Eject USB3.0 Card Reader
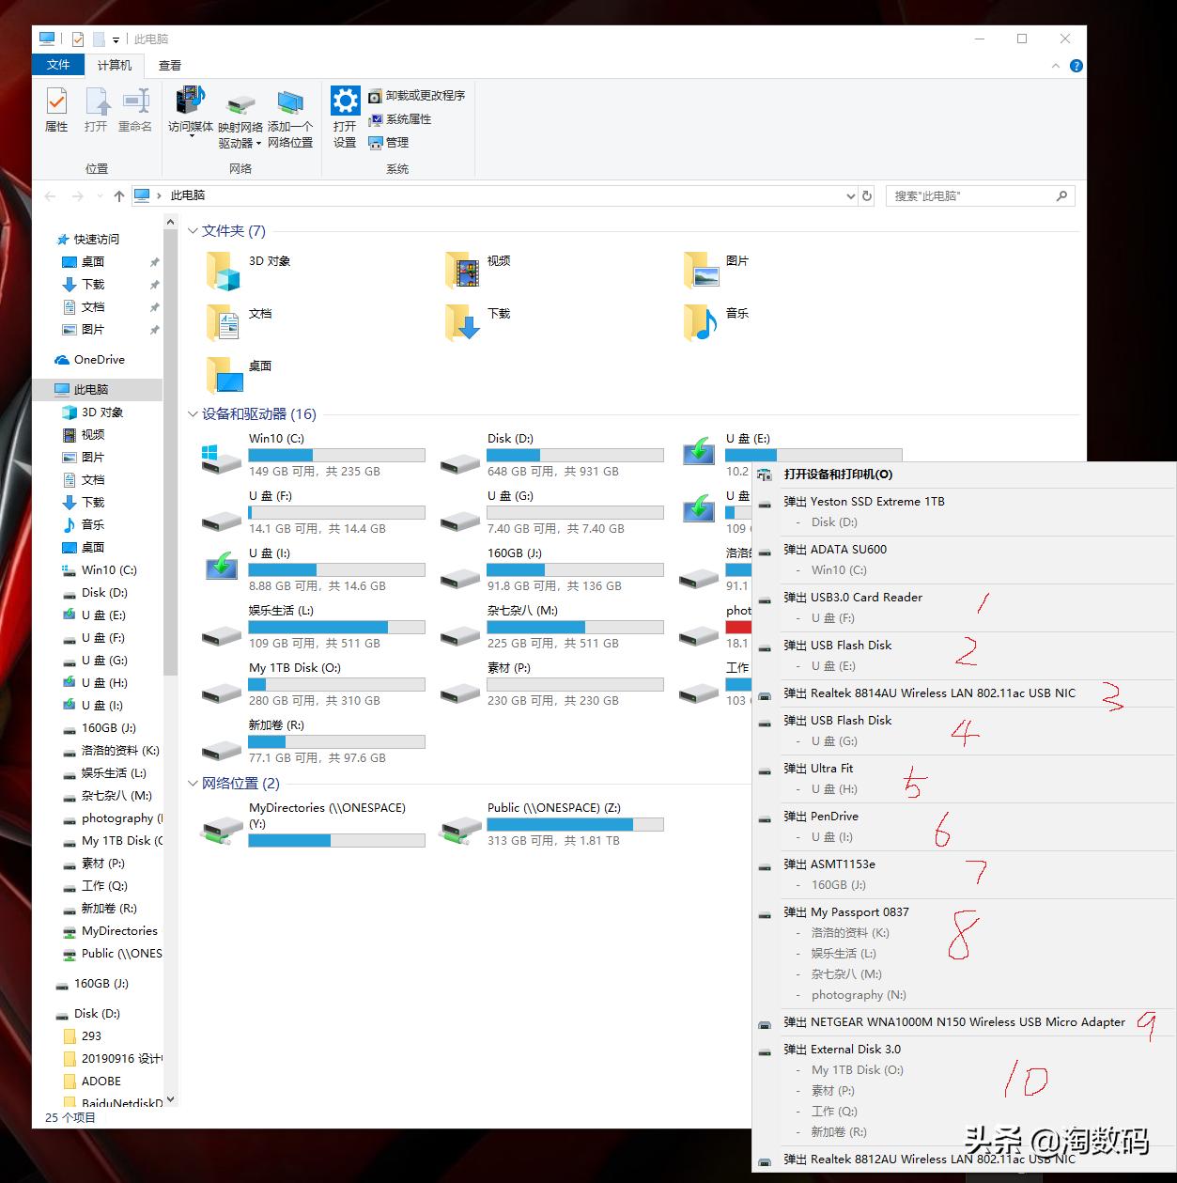 click(x=853, y=598)
